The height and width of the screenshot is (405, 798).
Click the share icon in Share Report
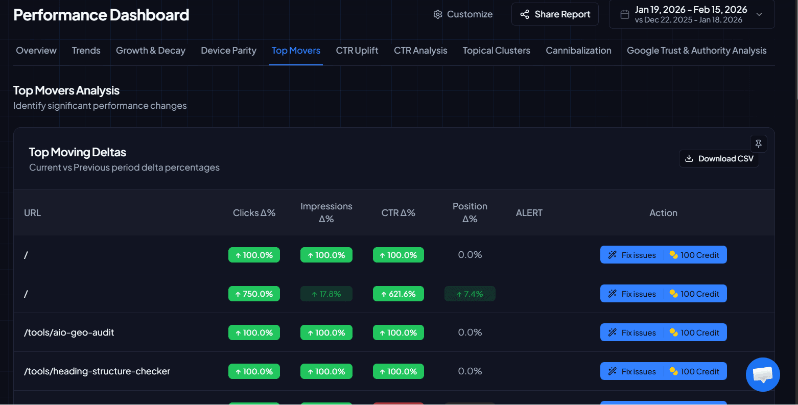(525, 14)
